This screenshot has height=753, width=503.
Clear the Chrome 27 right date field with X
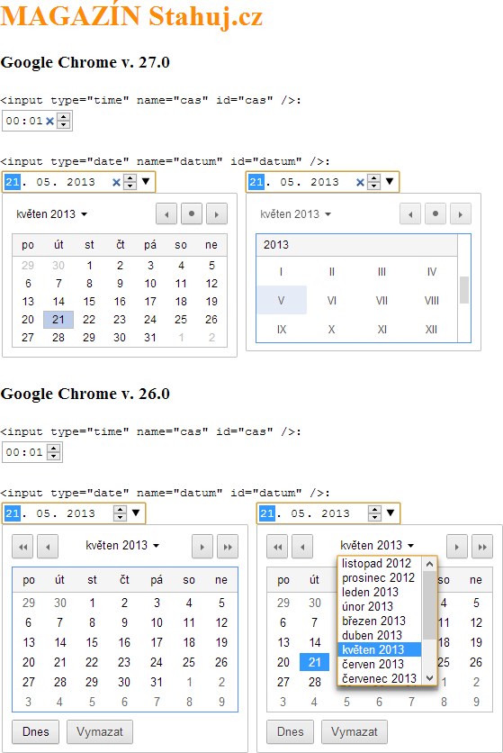[360, 182]
